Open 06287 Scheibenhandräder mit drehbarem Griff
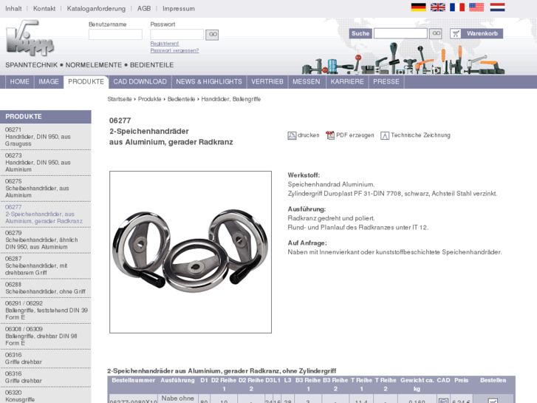The image size is (537, 403). coord(46,265)
